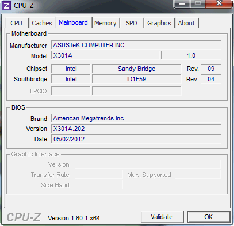Click the Mainboard tab
234x226 pixels.
73,22
